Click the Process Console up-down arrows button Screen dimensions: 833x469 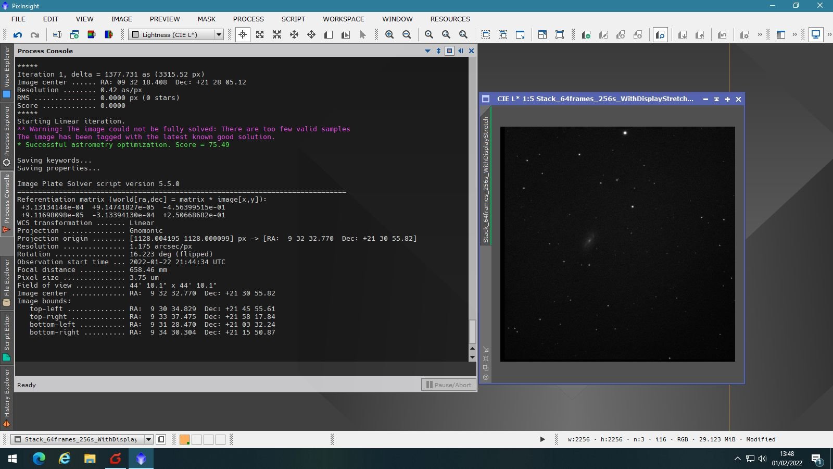[x=438, y=51]
